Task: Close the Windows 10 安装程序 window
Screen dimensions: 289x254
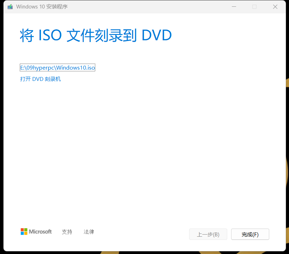Action: pyautogui.click(x=275, y=7)
